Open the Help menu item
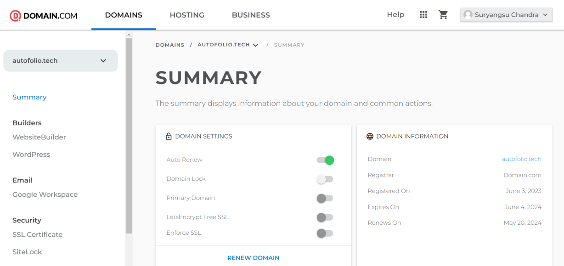Screen dimensions: 564x266 (x=395, y=15)
